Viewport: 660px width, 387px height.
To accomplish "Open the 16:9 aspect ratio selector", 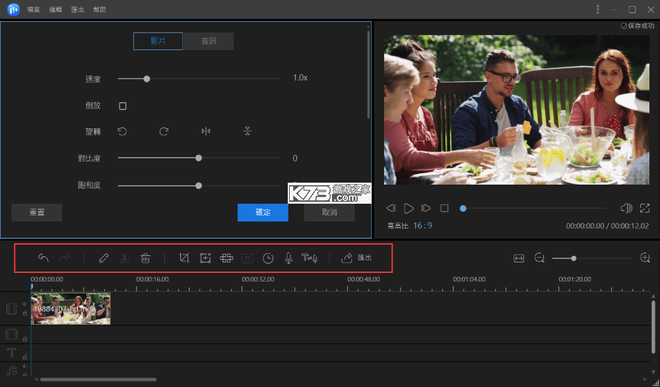I will 422,226.
